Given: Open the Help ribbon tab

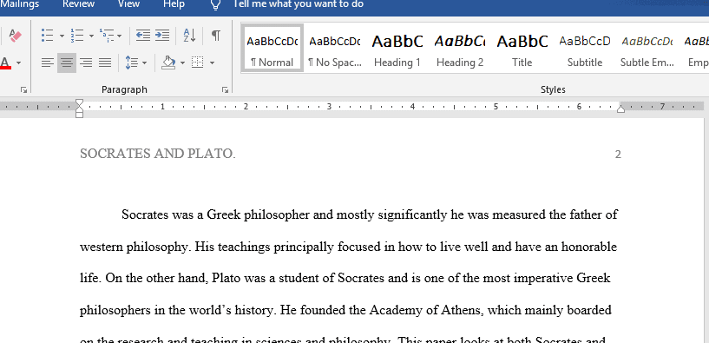Looking at the screenshot, I should pyautogui.click(x=174, y=5).
